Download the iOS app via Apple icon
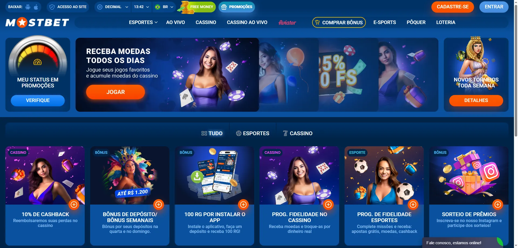The image size is (518, 248). pyautogui.click(x=36, y=7)
